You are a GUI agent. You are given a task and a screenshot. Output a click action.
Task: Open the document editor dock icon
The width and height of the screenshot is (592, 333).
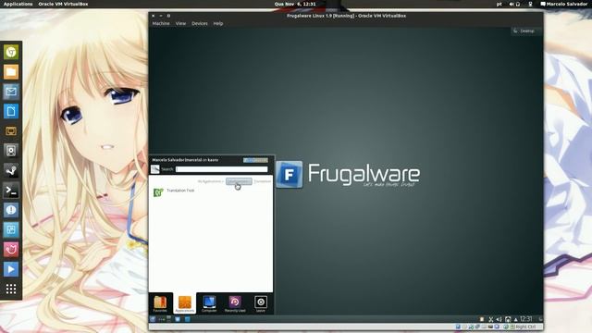click(x=11, y=111)
